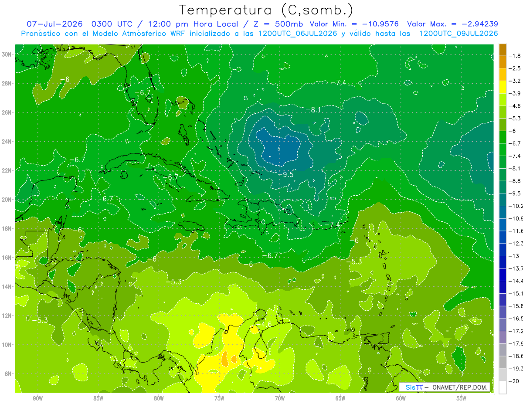Viewport: 523px width, 404px height.
Task: Click the "-9.5" contour label on map
Action: (286, 174)
